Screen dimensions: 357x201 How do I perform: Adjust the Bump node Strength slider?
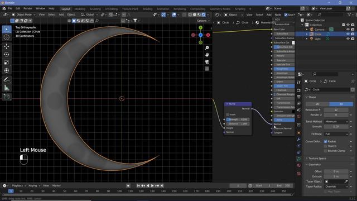point(238,119)
